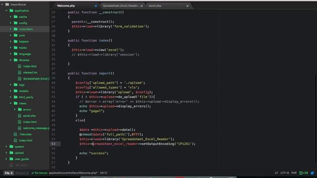The image size is (317, 178).
Task: Click the 'echo "gagal";' code line
Action: tap(92, 111)
